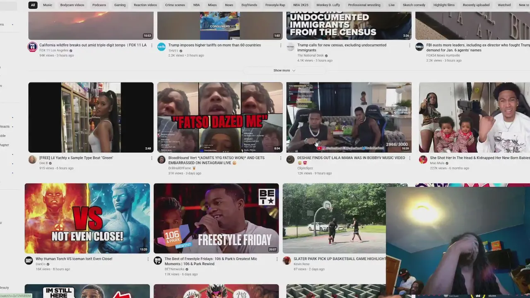Viewport: 530px width, 298px height.
Task: Open options menu for Freestyle Fridays video
Action: [x=277, y=259]
